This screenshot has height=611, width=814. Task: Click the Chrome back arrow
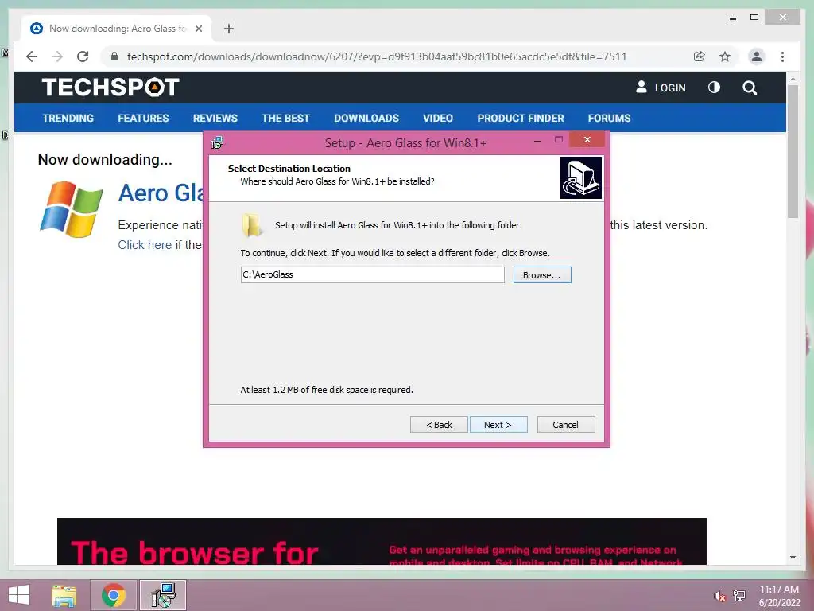(32, 56)
